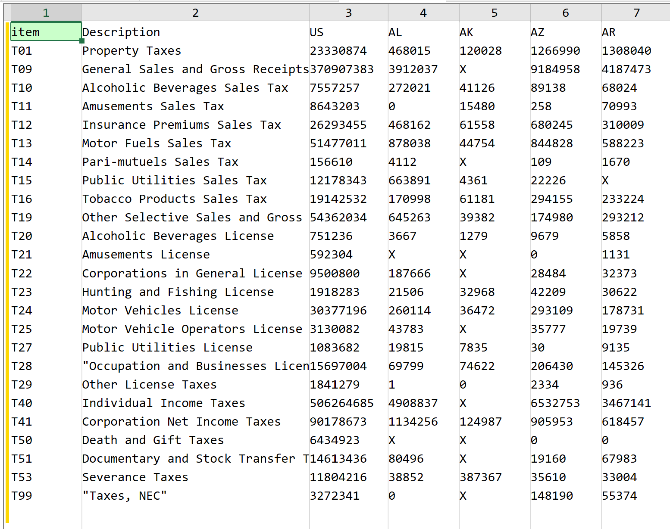Select 'Other License Taxes' cell
Image resolution: width=670 pixels, height=529 pixels.
tap(195, 384)
